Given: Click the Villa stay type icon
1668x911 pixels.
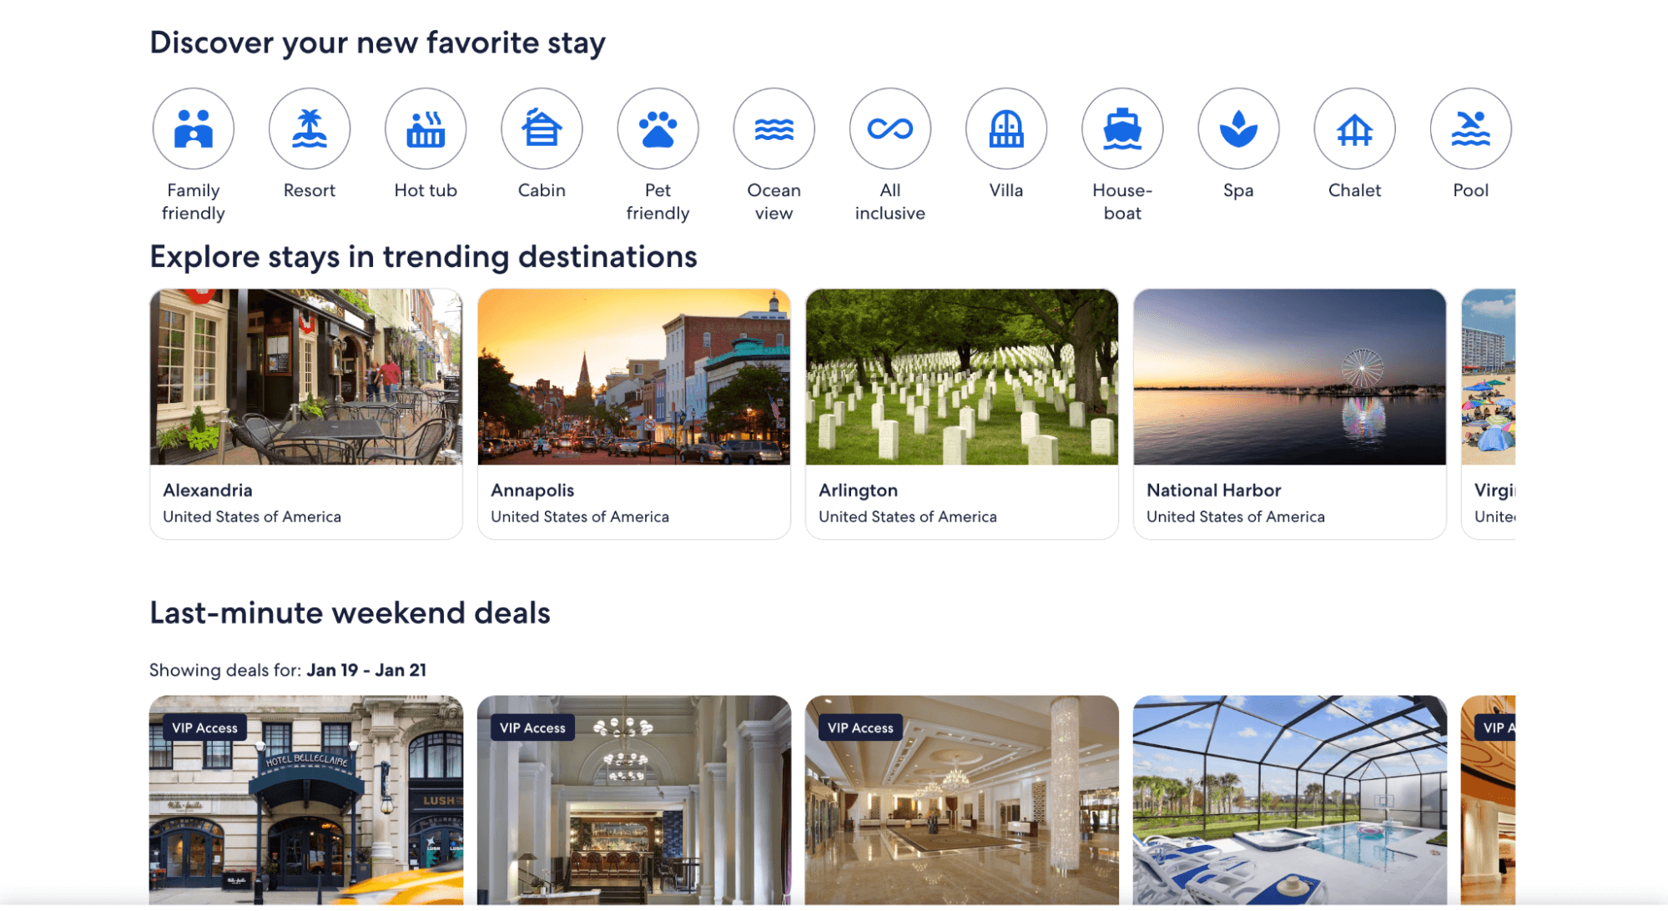Looking at the screenshot, I should [x=1005, y=128].
